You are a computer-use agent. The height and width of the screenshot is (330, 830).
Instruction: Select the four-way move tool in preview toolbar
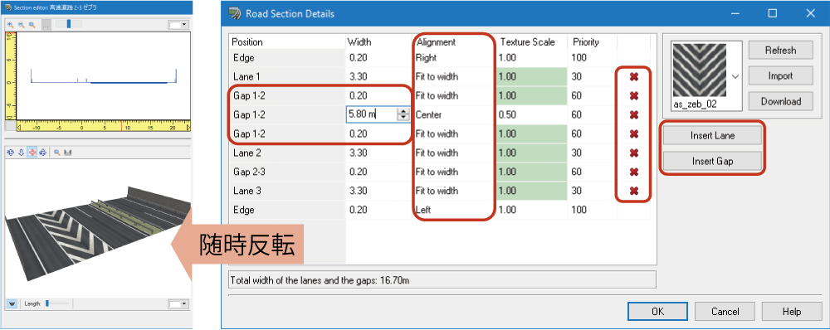43,153
